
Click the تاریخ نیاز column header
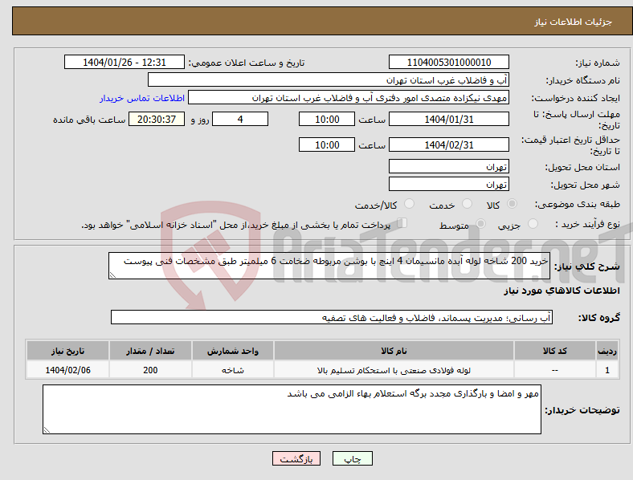click(67, 351)
